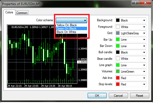Click the Volumes LimeGreen swatch
Screen dimensions: 153x103
click(x=118, y=71)
